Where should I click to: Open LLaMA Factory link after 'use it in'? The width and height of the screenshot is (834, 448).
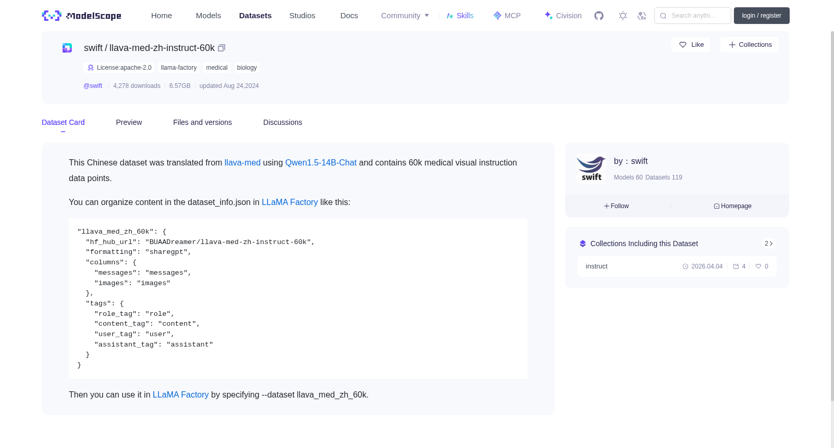180,395
